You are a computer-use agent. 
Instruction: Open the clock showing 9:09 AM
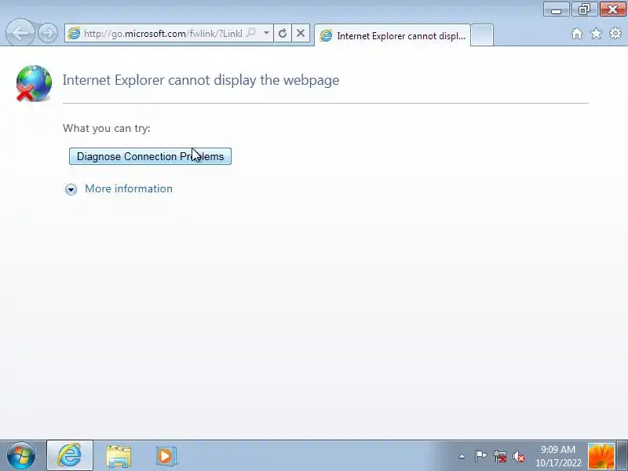tap(558, 456)
